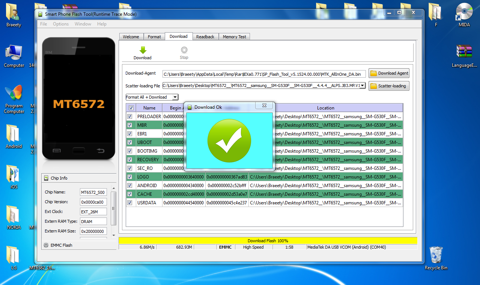Image resolution: width=480 pixels, height=285 pixels.
Task: Click the yellow Download Flash 100% progress bar
Action: click(268, 241)
